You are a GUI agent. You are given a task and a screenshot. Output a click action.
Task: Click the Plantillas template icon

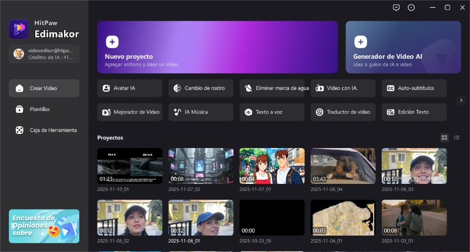[19, 109]
